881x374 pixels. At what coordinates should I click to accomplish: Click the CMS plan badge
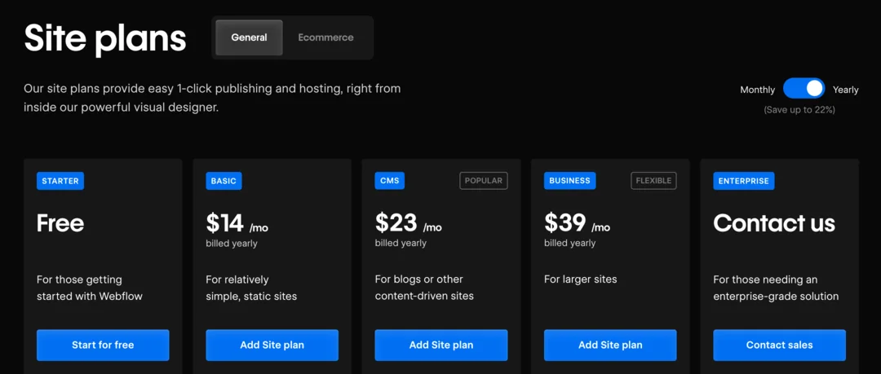coord(389,181)
